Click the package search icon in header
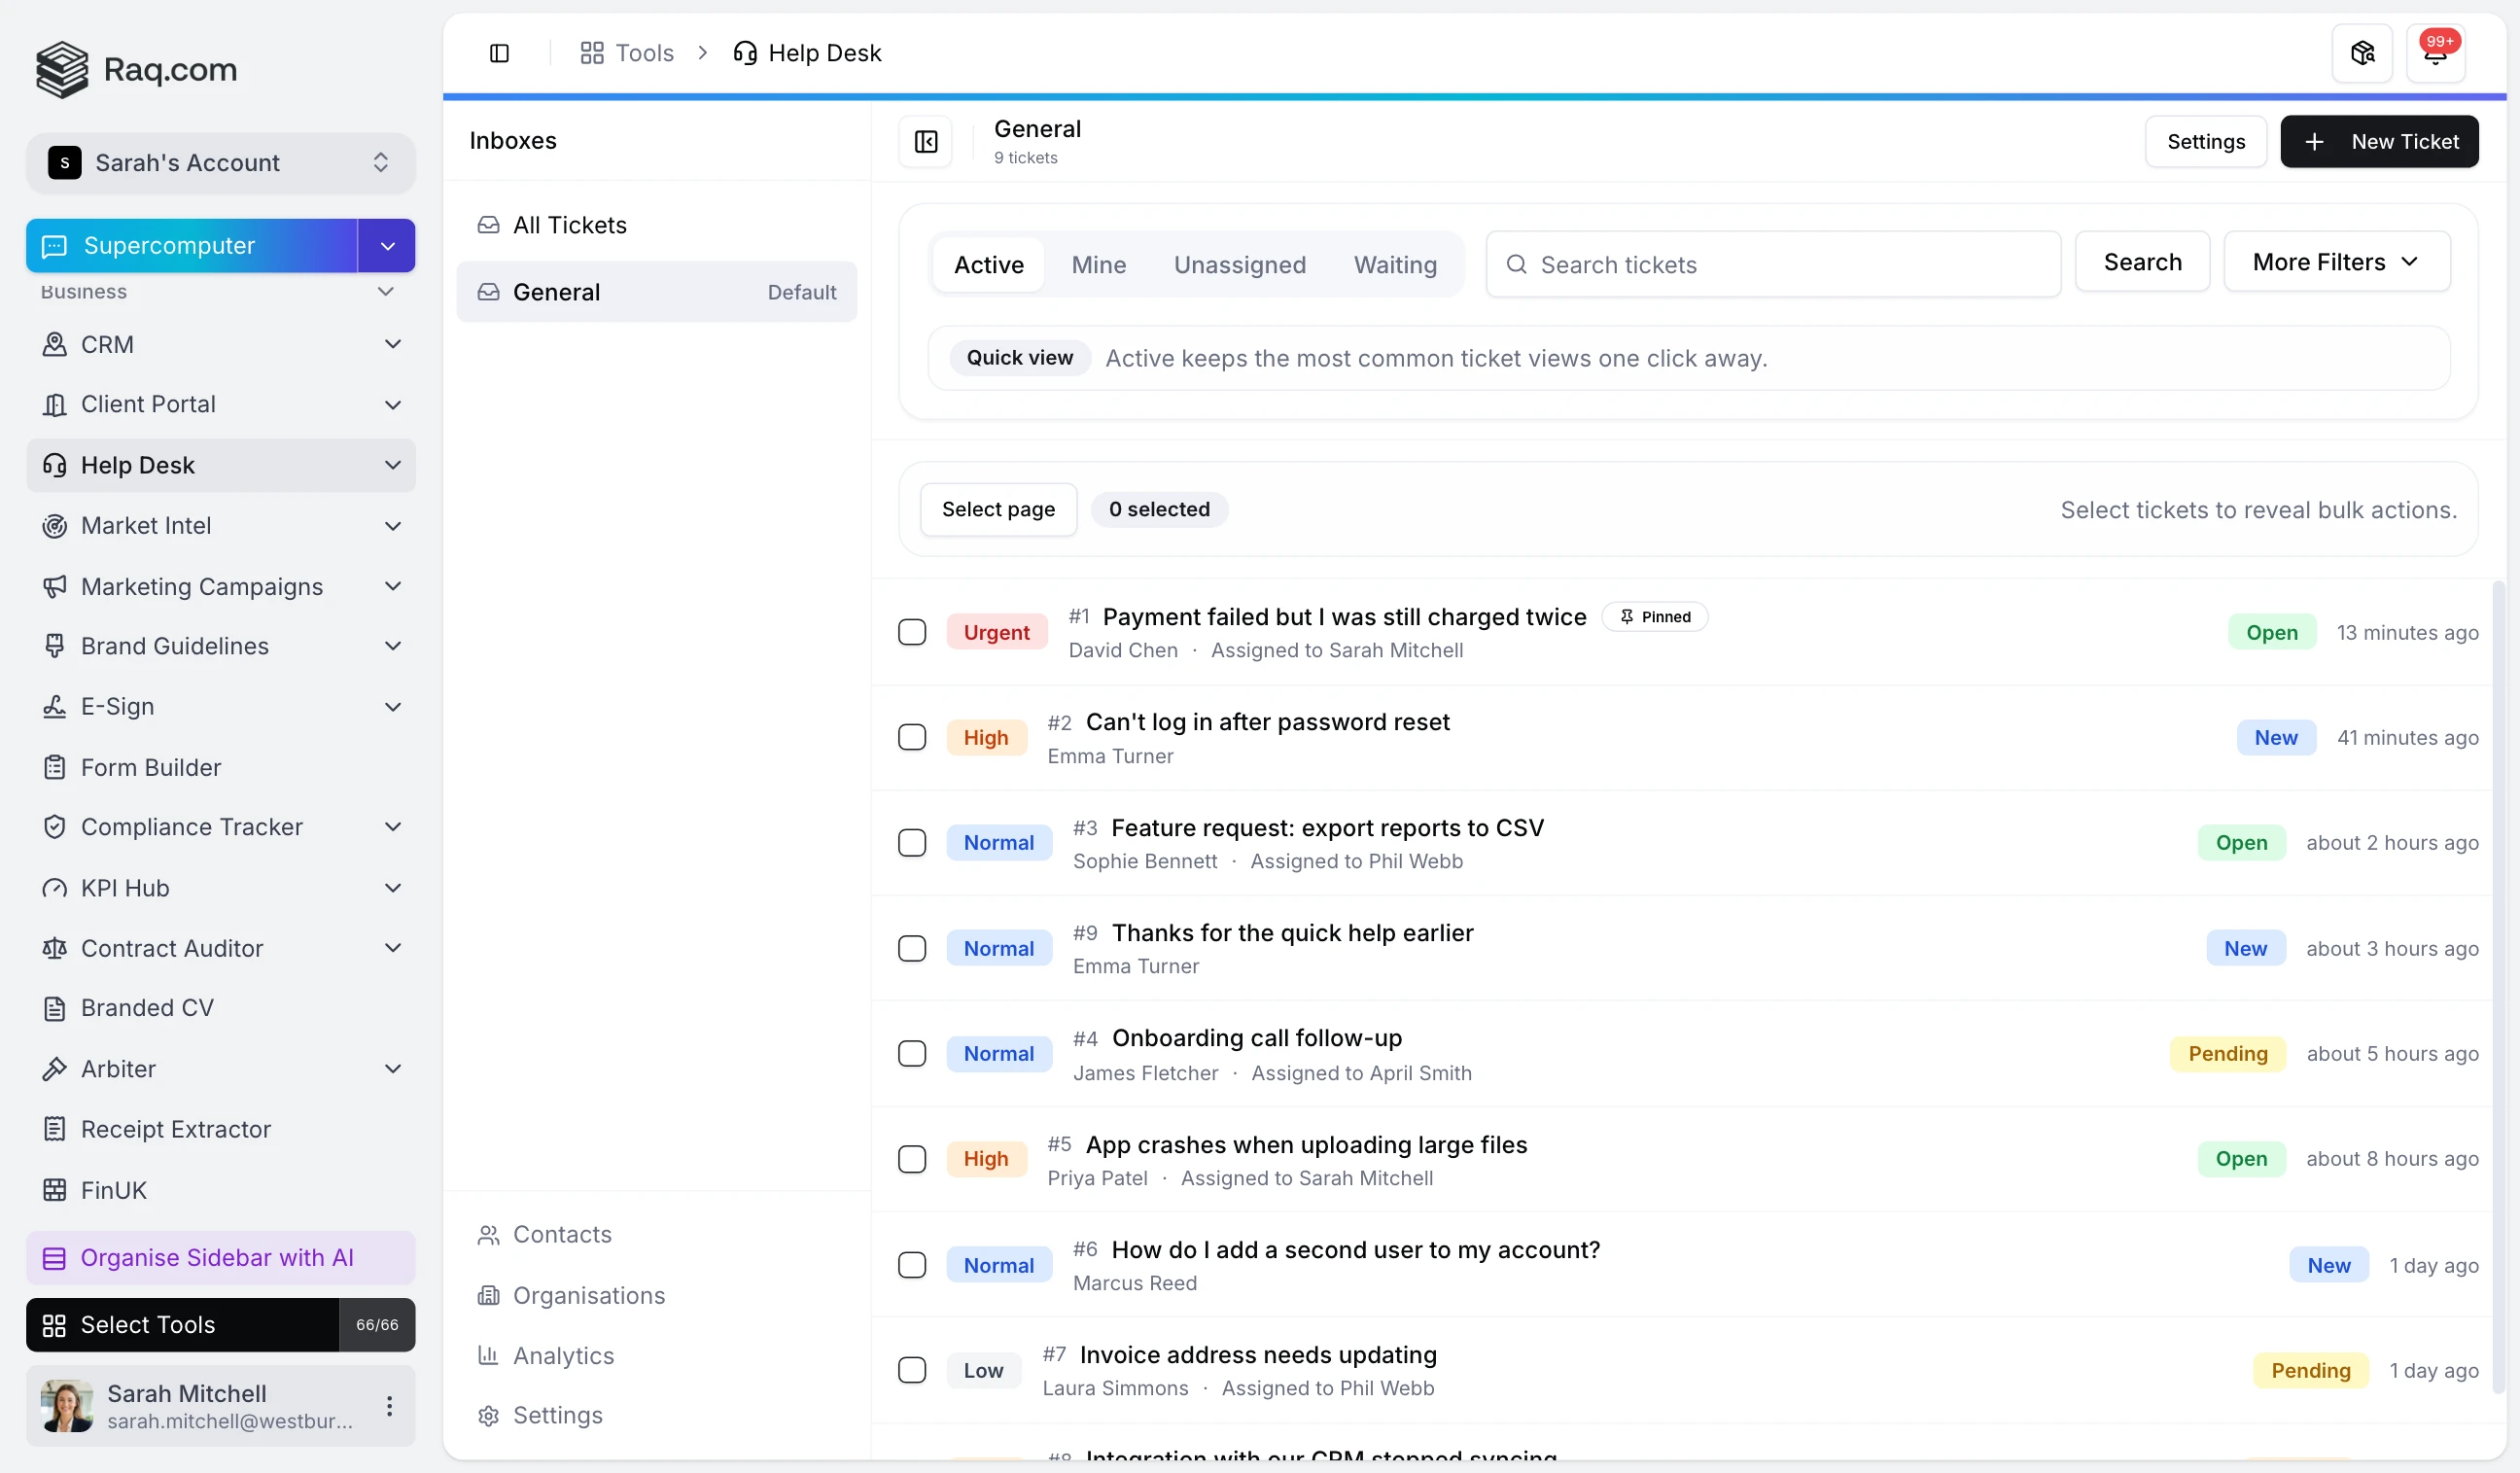 tap(2362, 53)
